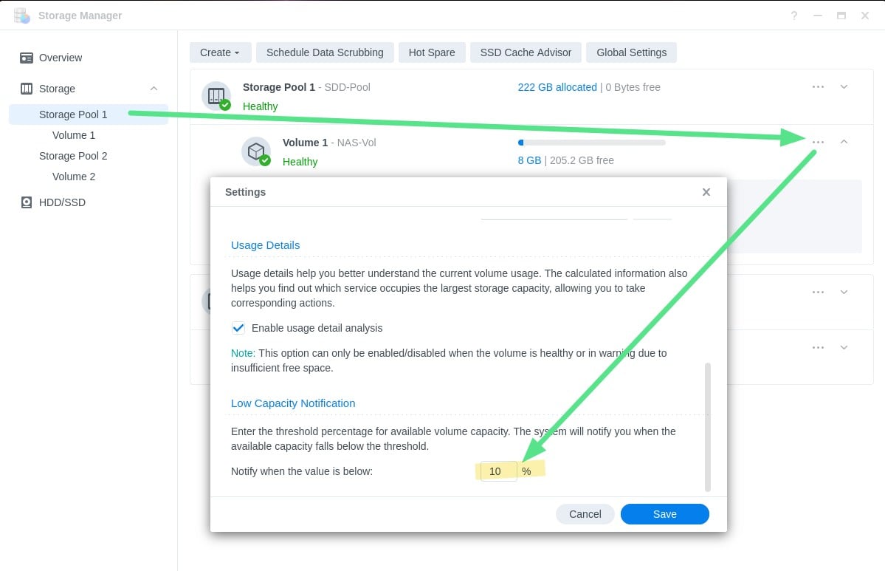Open Volume 1 three-dot options menu
The image size is (885, 571).
coord(818,142)
